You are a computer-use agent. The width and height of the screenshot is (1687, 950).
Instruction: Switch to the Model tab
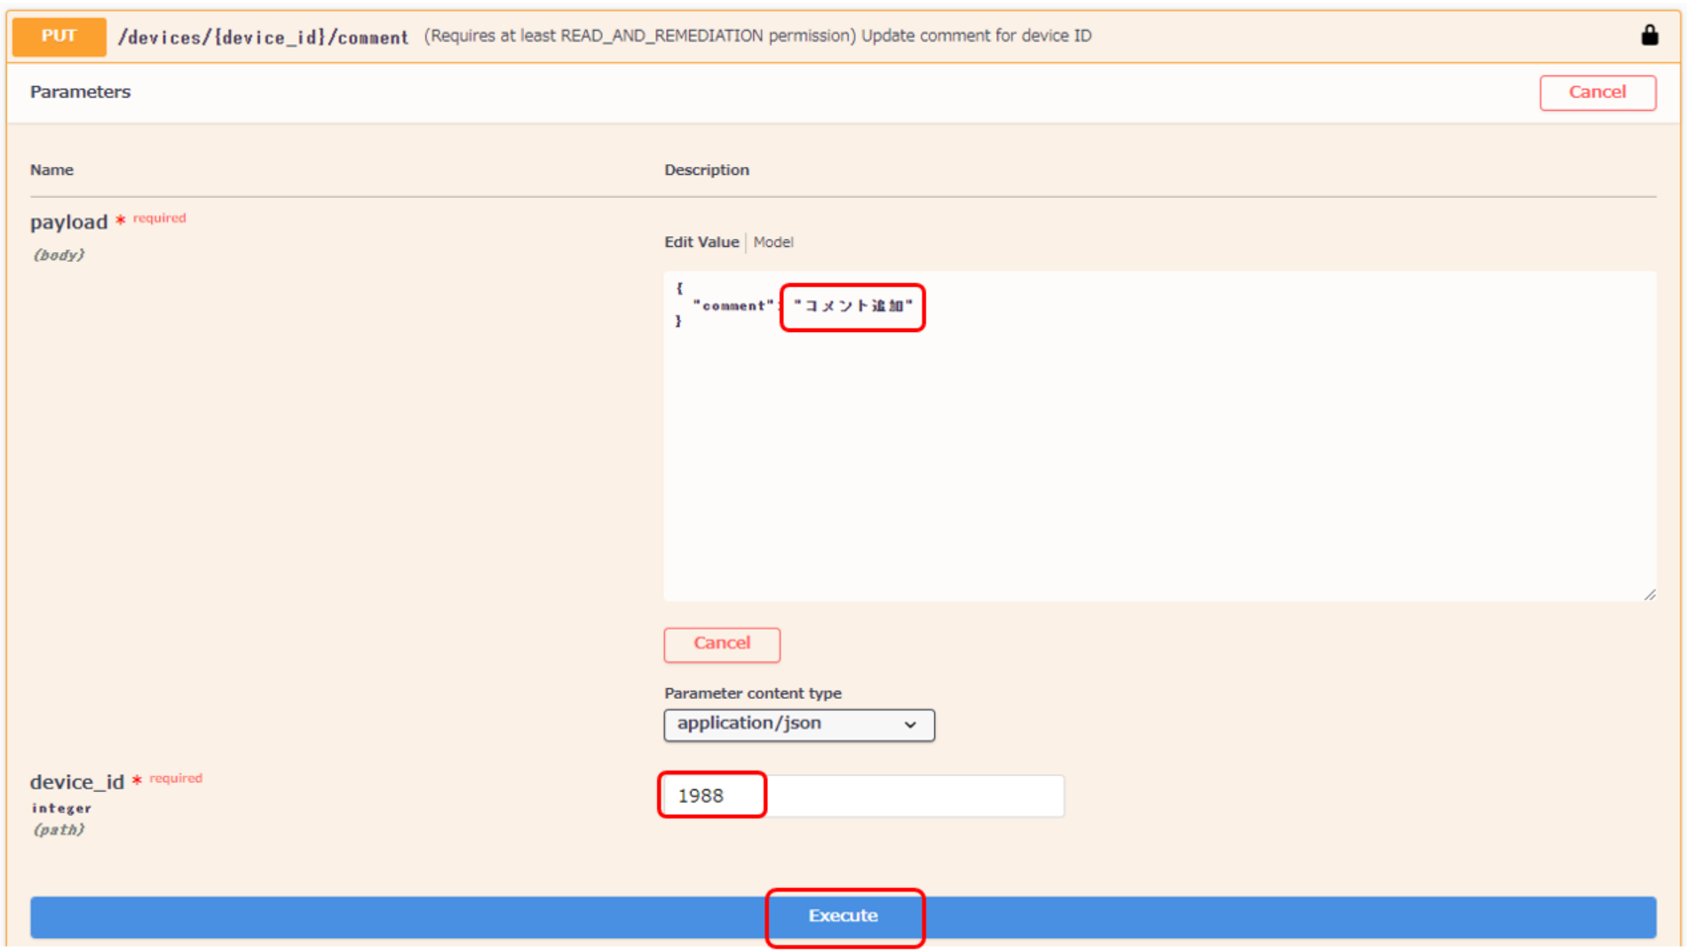[772, 242]
